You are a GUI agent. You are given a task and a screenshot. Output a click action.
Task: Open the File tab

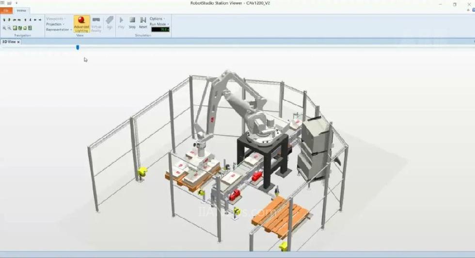[6, 11]
